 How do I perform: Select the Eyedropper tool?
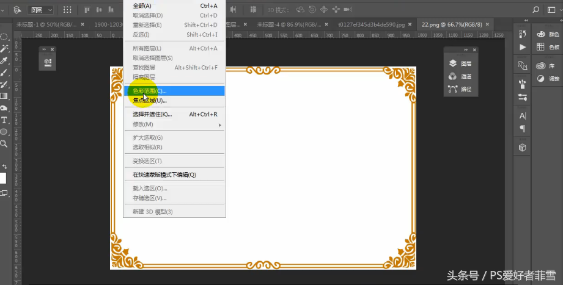coord(4,61)
